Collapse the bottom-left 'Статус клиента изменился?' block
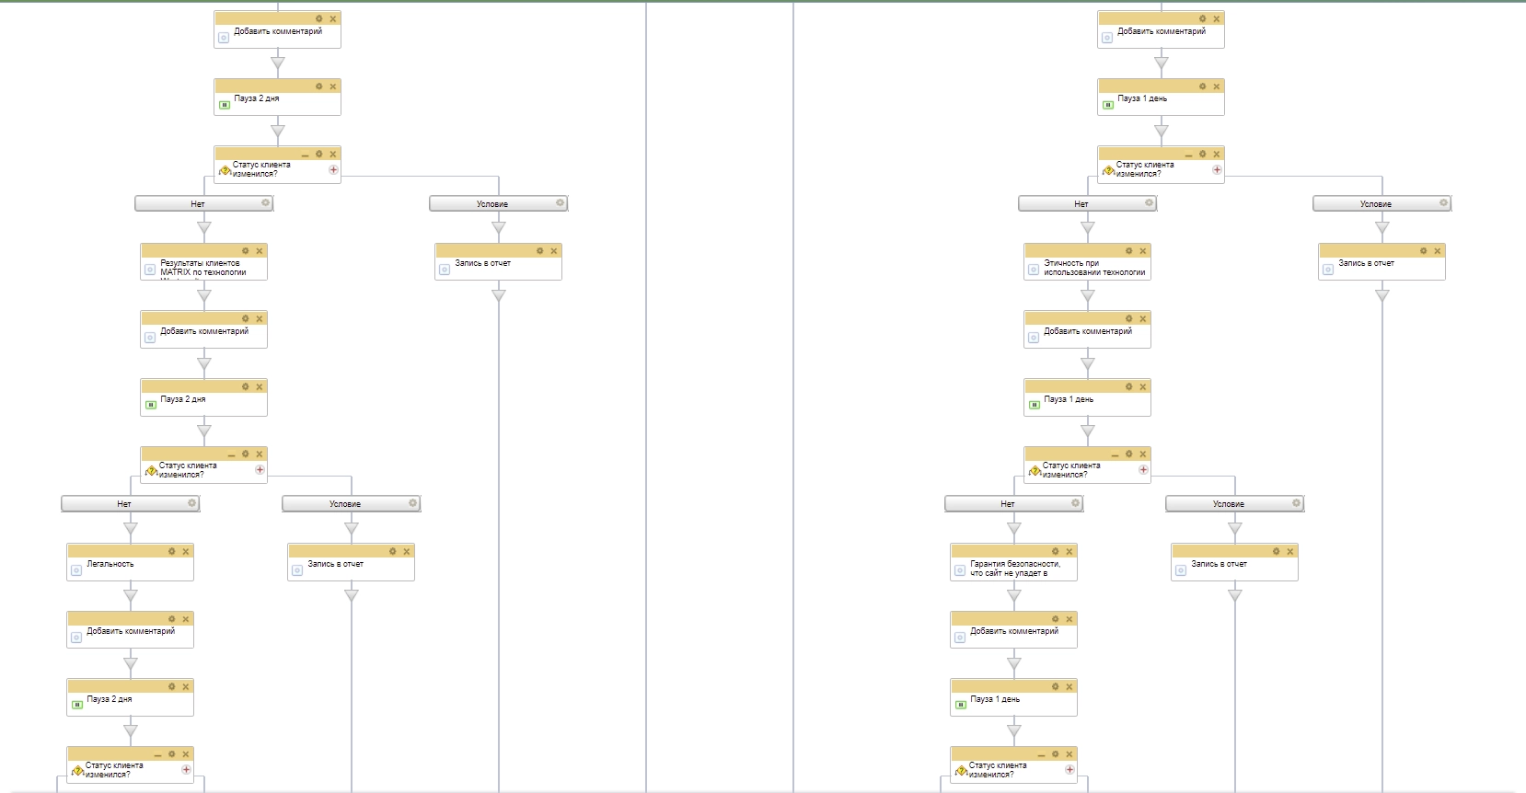The image size is (1526, 793). pos(157,755)
